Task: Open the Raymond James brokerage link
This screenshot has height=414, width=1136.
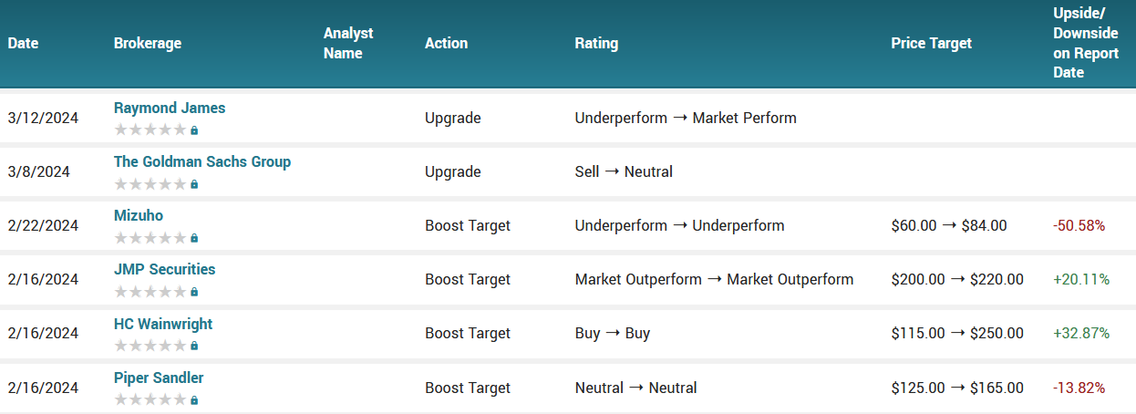Action: tap(170, 108)
